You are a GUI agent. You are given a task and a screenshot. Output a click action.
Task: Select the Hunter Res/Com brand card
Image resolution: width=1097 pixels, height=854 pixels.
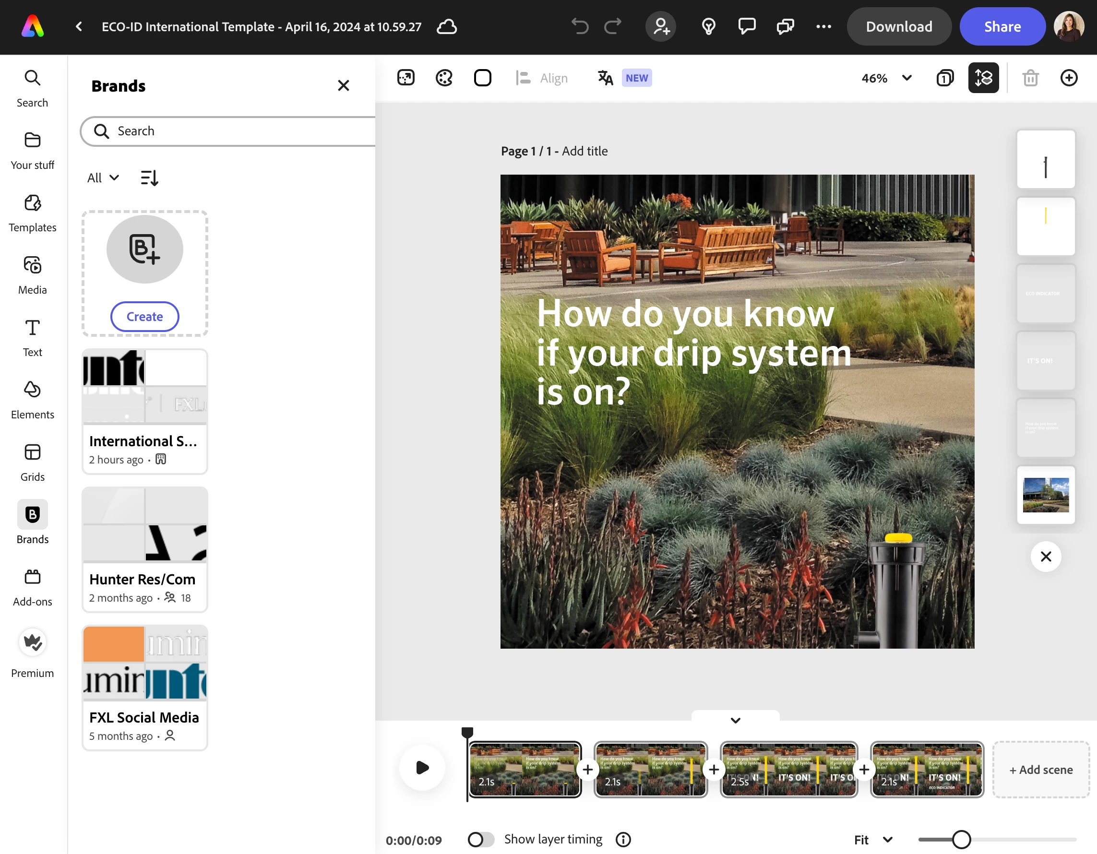point(144,550)
